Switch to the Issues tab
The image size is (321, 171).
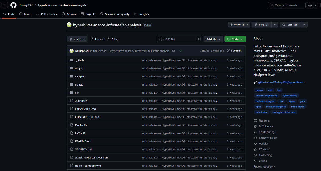[25, 14]
